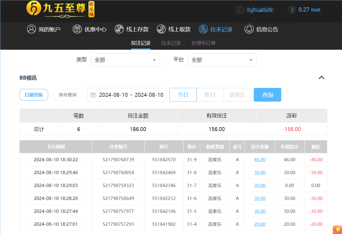Select the 线上存款 deposit icon
The image size is (342, 234).
pyautogui.click(x=119, y=29)
